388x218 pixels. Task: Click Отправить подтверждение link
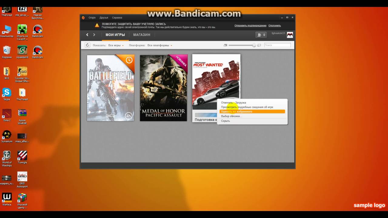tap(250, 25)
